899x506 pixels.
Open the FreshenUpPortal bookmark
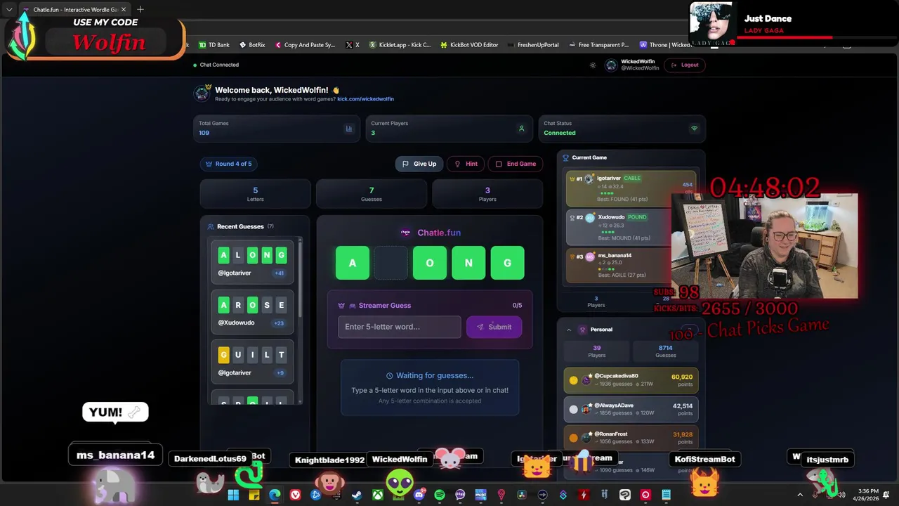(533, 45)
